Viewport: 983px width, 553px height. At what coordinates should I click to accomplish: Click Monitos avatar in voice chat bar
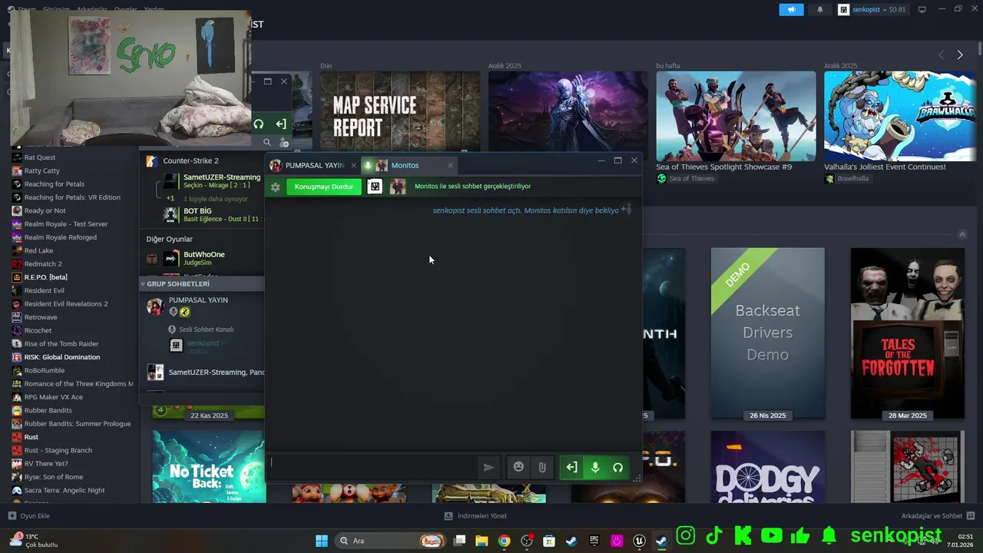[398, 187]
